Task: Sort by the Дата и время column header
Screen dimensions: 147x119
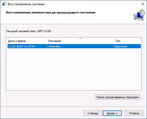Action: [26, 41]
